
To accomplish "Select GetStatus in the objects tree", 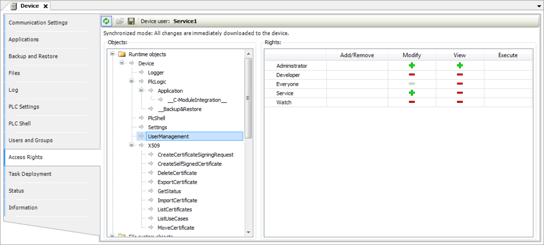I will coord(169,191).
